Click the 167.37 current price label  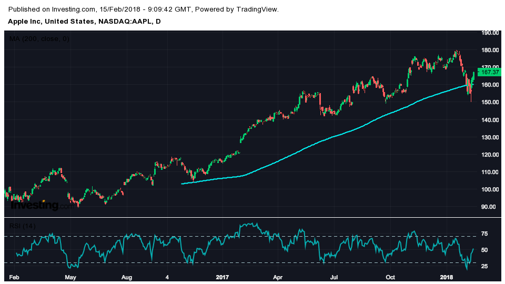click(x=490, y=72)
